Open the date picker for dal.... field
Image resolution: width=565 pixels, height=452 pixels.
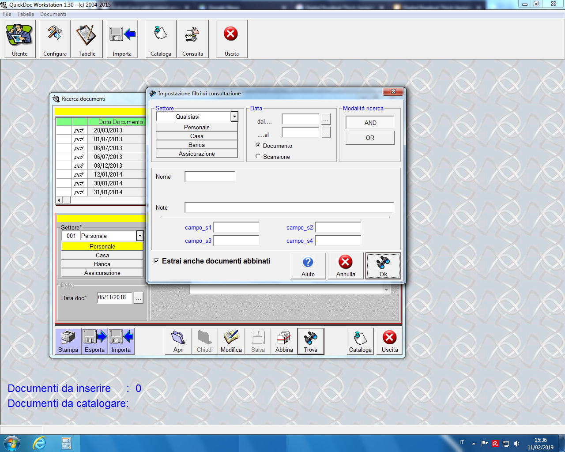pyautogui.click(x=326, y=119)
